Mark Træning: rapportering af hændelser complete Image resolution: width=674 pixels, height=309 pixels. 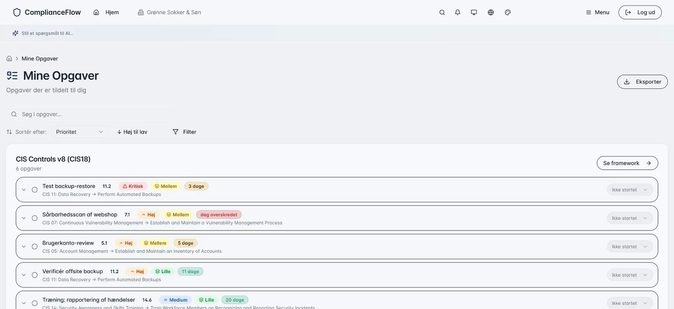[x=35, y=303]
